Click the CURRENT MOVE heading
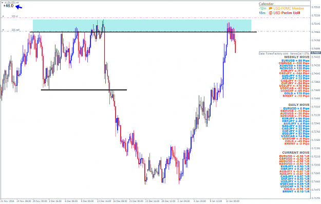The height and width of the screenshot is (204, 321). tap(296, 153)
